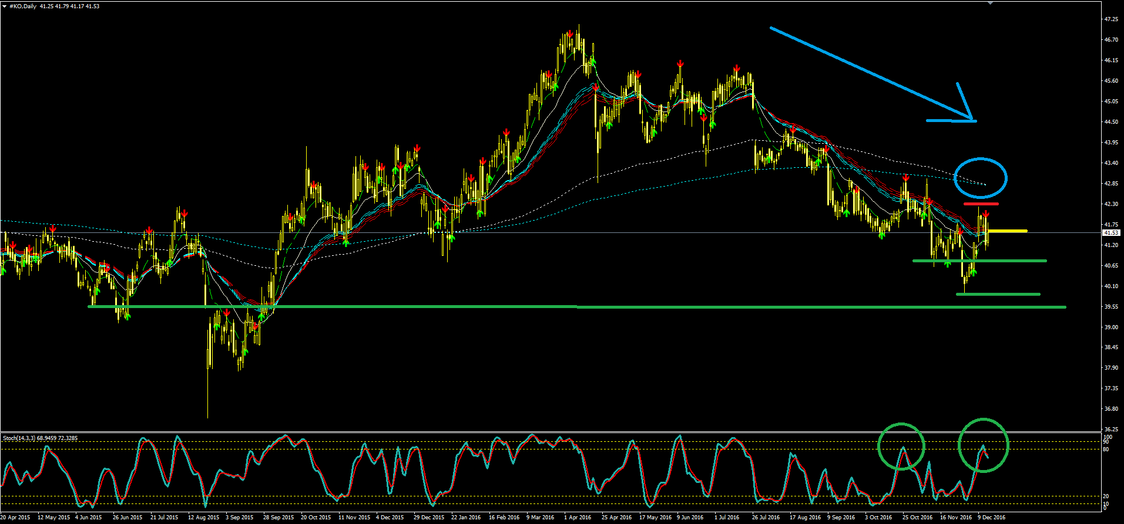The width and height of the screenshot is (1124, 524).
Task: Select the 12 Aug 2015 date label
Action: pyautogui.click(x=203, y=518)
